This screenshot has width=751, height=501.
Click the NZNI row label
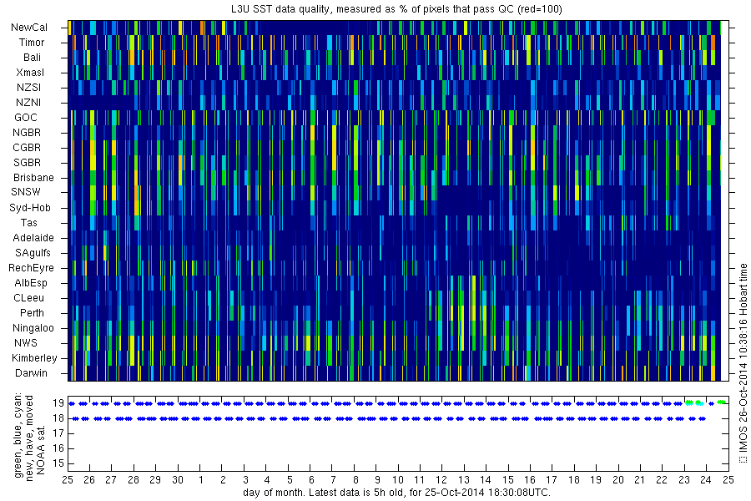point(28,103)
